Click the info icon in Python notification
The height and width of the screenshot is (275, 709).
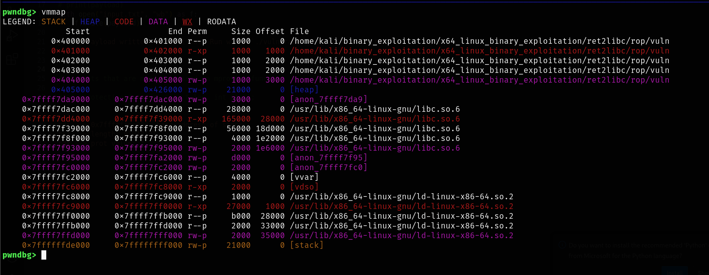[x=562, y=245]
